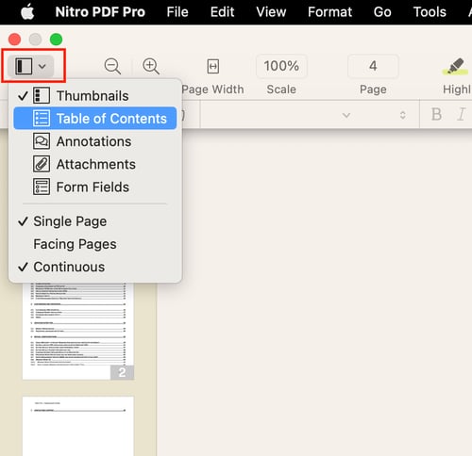The image size is (472, 456).
Task: Expand the sidebar view chevron dropdown
Action: (42, 67)
